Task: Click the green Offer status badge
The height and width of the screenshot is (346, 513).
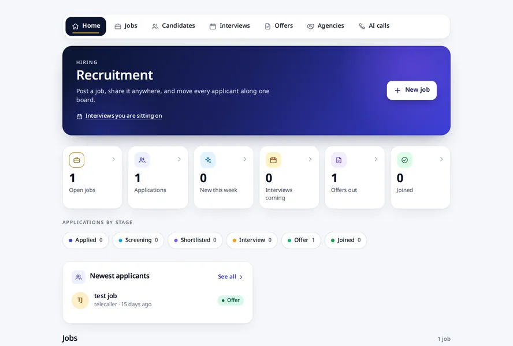Action: pos(231,300)
